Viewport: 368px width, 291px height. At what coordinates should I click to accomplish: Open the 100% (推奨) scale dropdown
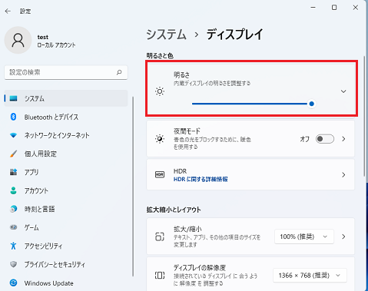click(x=304, y=236)
